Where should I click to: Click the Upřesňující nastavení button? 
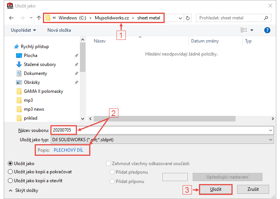pyautogui.click(x=227, y=177)
